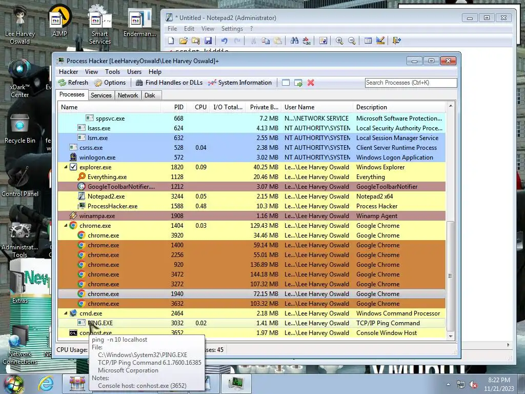The image size is (525, 394).
Task: Sort by the PID column header
Action: (x=174, y=107)
